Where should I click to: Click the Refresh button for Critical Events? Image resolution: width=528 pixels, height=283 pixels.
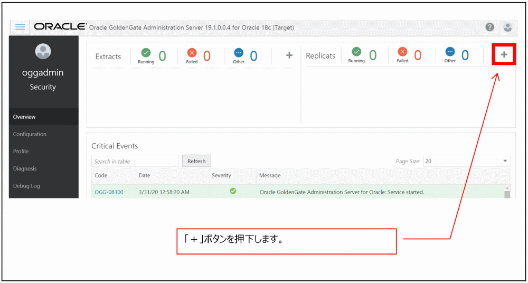coord(196,161)
